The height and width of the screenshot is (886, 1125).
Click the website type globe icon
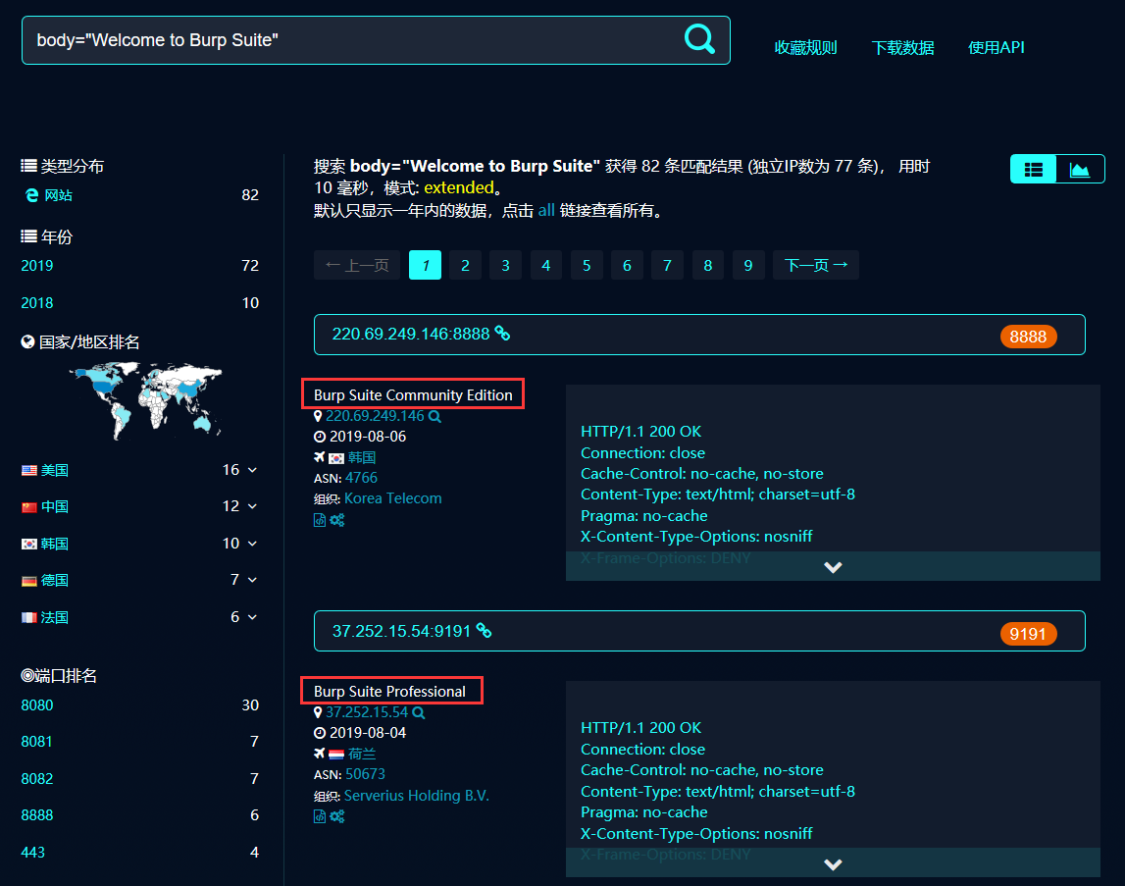click(x=31, y=195)
